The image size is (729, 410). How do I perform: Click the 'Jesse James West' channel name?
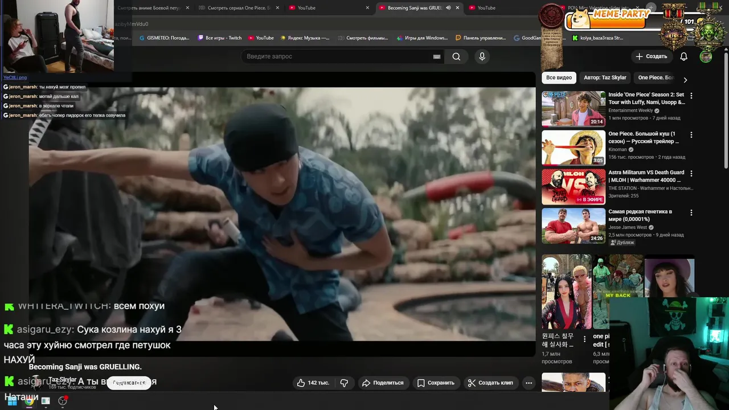pos(628,227)
